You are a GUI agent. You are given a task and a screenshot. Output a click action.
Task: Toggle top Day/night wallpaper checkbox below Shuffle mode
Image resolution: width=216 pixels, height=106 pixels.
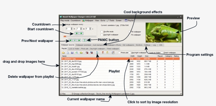point(102,35)
